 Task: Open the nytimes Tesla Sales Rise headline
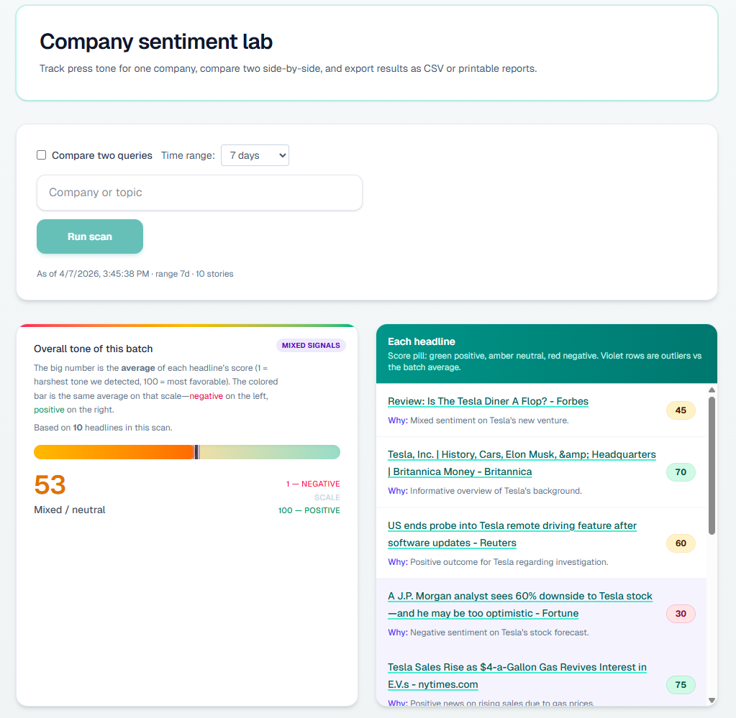point(517,676)
